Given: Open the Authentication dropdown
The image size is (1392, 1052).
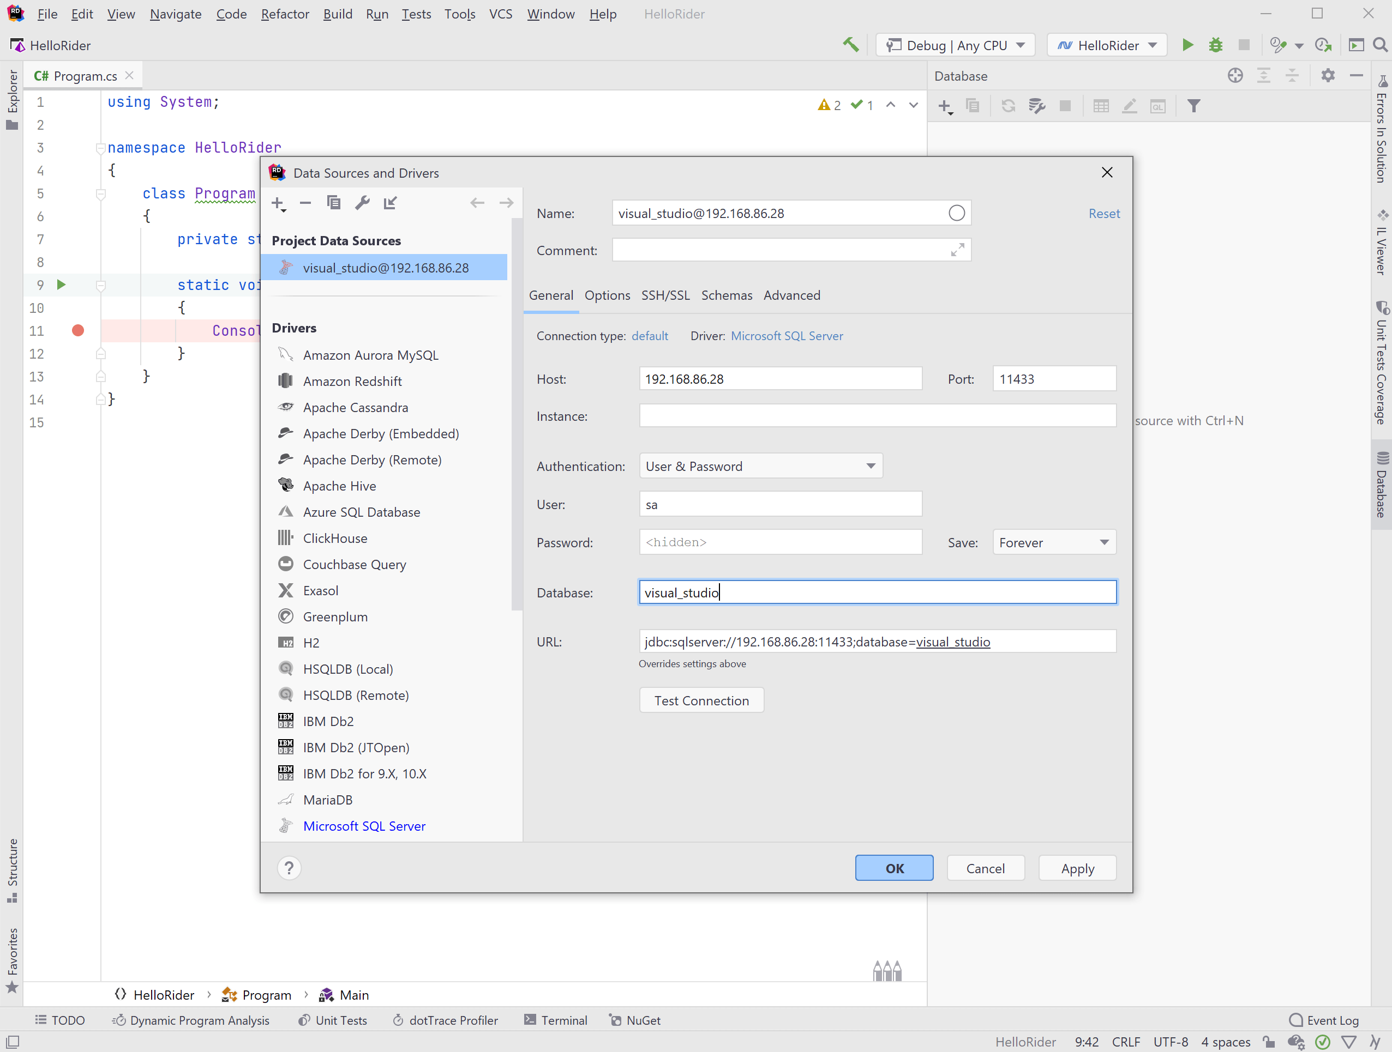Looking at the screenshot, I should (760, 466).
